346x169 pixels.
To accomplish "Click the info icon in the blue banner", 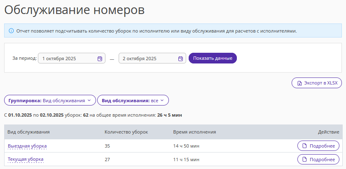I will click(x=11, y=31).
